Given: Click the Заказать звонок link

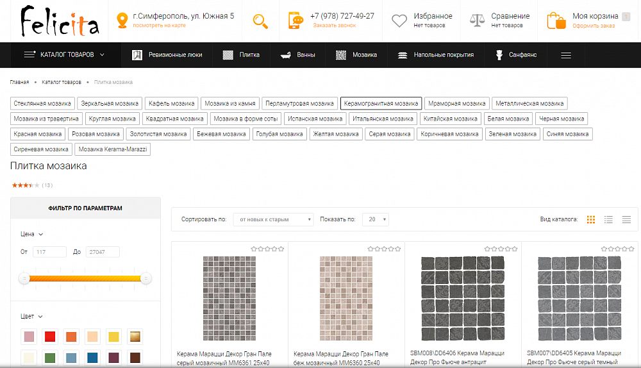Looking at the screenshot, I should pyautogui.click(x=335, y=26).
